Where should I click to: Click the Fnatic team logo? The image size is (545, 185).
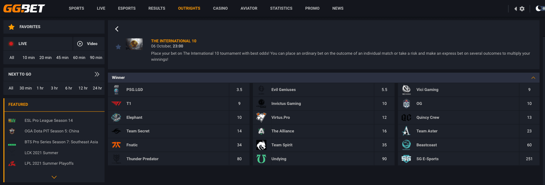coord(116,145)
